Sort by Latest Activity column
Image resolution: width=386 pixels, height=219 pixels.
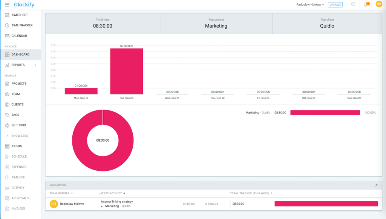click(x=112, y=193)
